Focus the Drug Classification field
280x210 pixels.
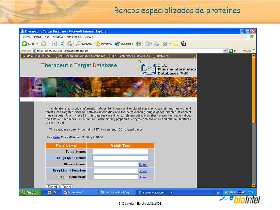(x=116, y=177)
